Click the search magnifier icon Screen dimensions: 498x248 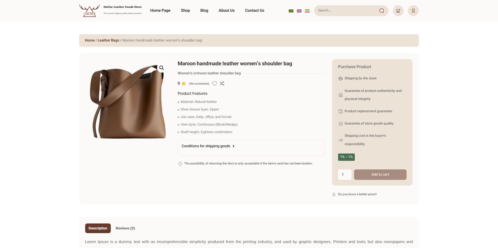coord(381,11)
